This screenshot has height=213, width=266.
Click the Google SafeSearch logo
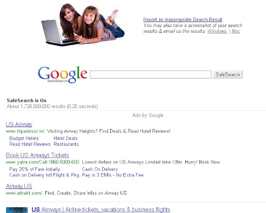[62, 75]
